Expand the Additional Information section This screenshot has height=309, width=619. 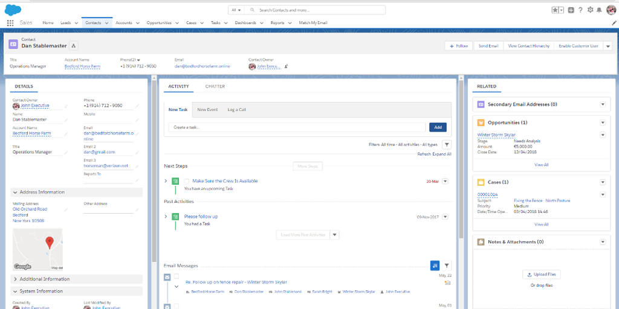[x=15, y=279]
